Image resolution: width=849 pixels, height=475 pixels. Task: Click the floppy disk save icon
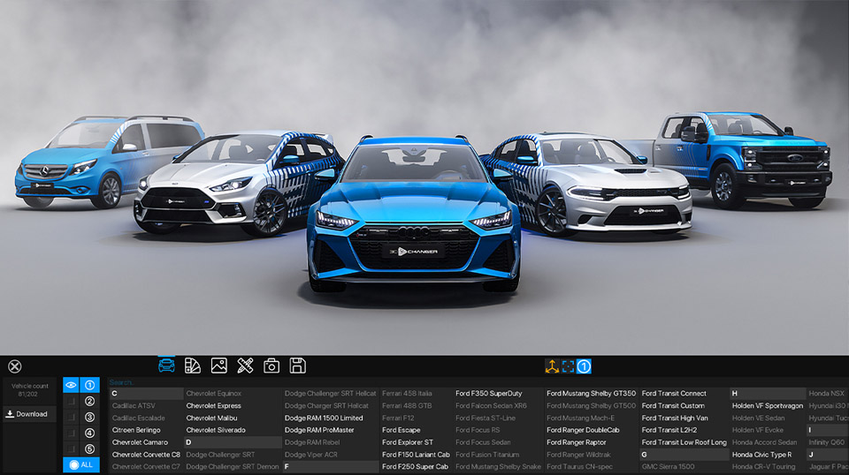pyautogui.click(x=298, y=366)
